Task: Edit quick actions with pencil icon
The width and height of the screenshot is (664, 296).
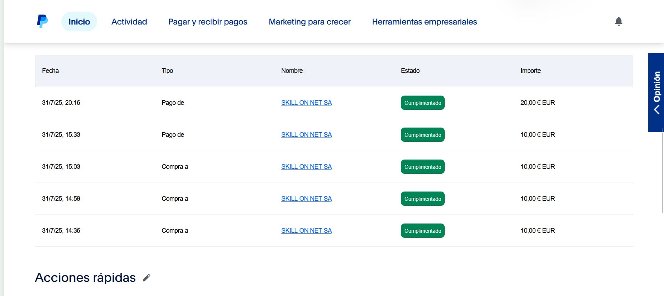Action: (146, 278)
